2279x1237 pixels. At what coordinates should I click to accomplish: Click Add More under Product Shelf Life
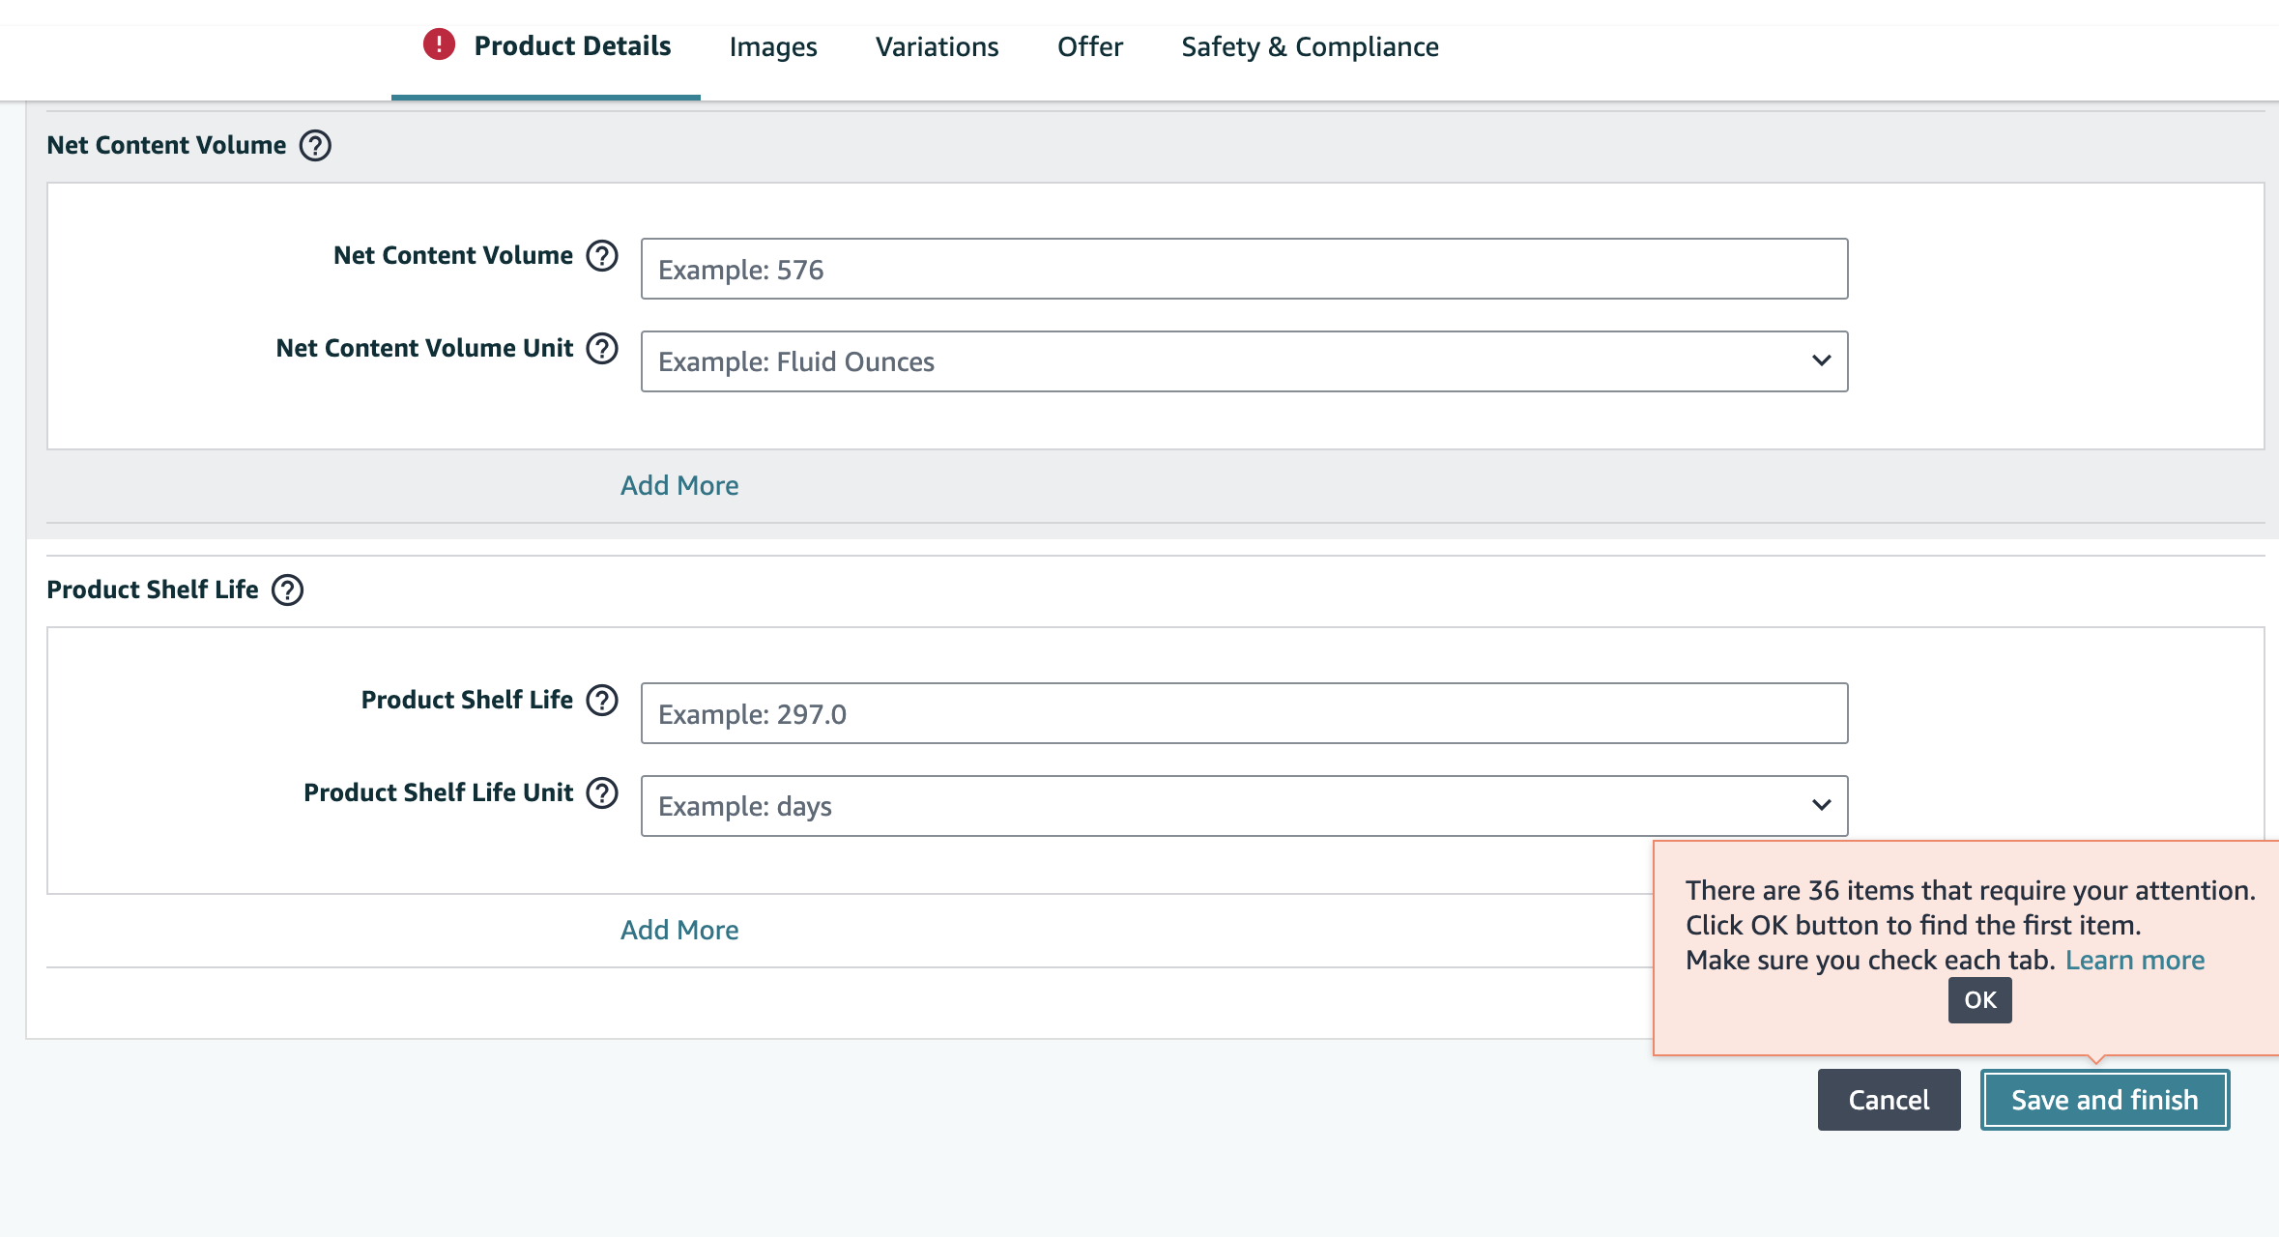(679, 930)
